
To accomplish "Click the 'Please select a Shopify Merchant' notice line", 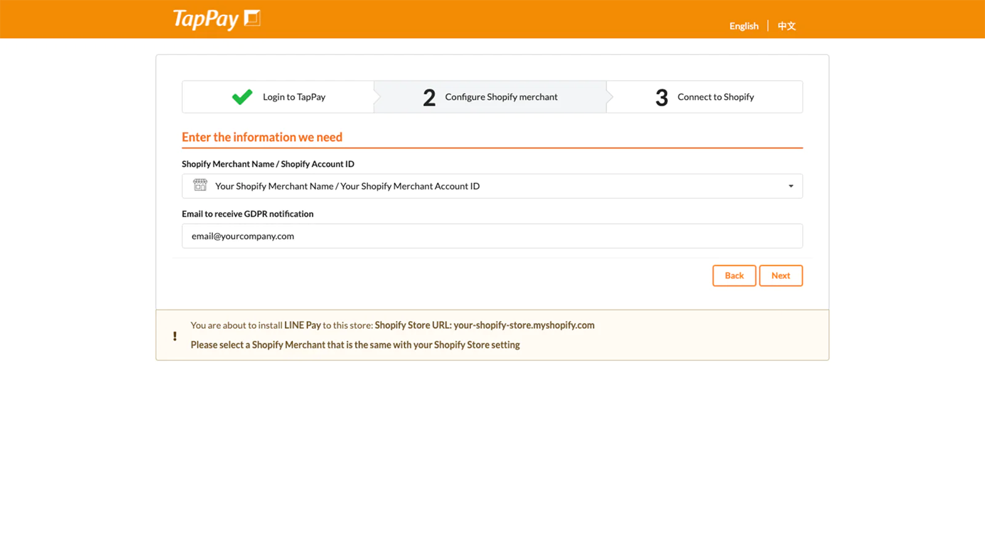I will click(355, 345).
